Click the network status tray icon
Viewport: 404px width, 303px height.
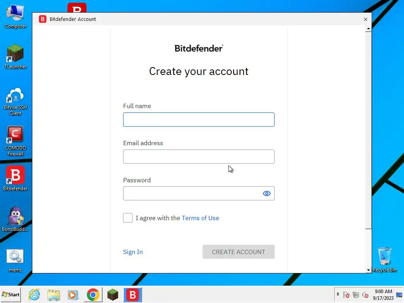click(356, 294)
